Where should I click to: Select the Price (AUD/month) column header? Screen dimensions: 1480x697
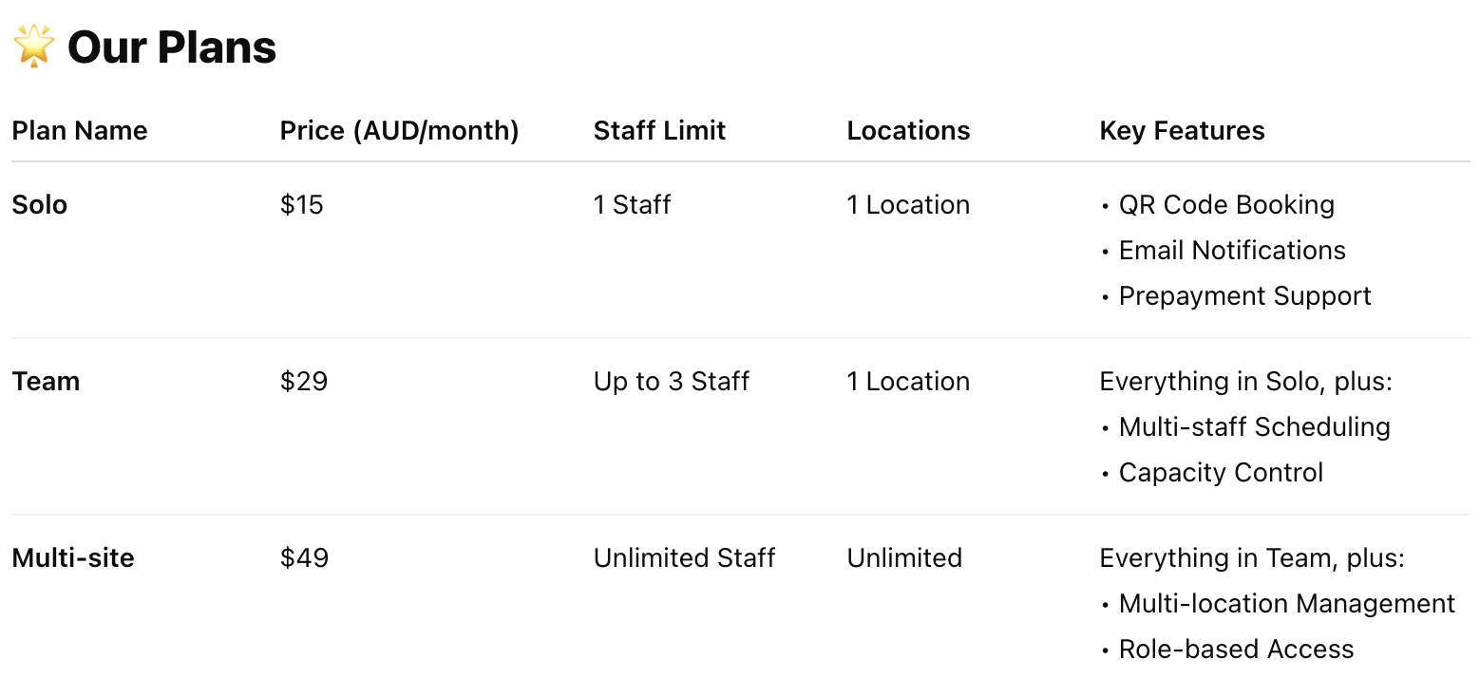399,131
